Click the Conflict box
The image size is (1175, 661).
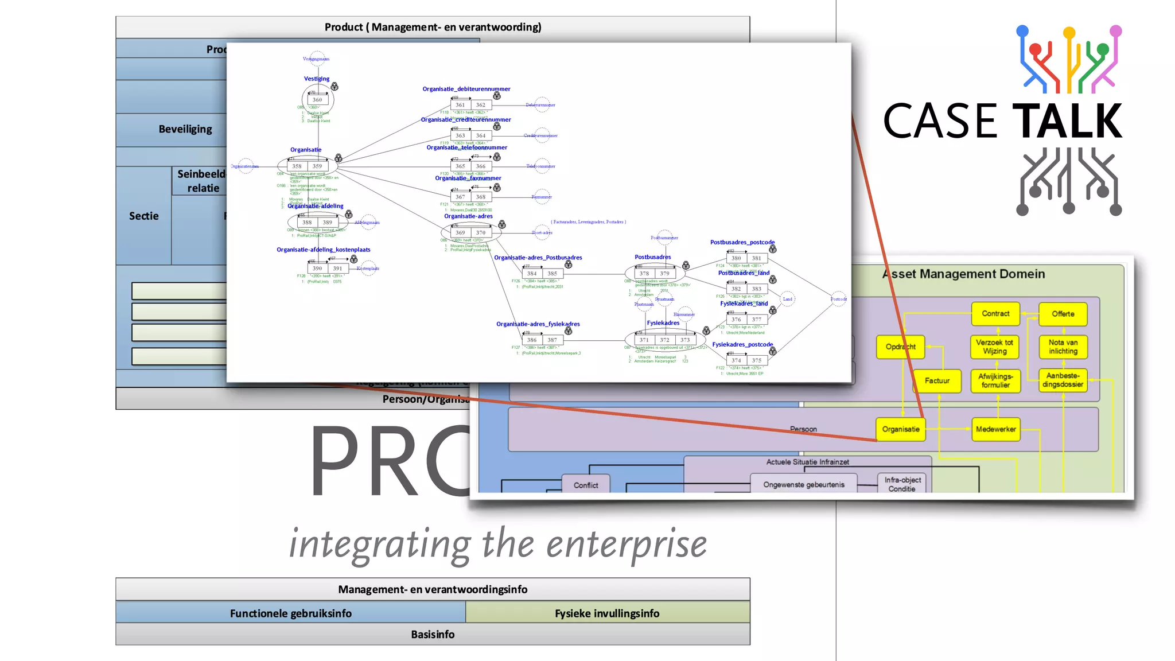pyautogui.click(x=585, y=485)
